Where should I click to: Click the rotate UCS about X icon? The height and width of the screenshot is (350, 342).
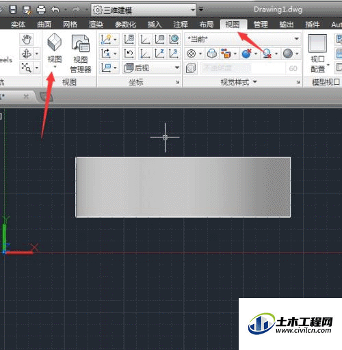pos(106,54)
